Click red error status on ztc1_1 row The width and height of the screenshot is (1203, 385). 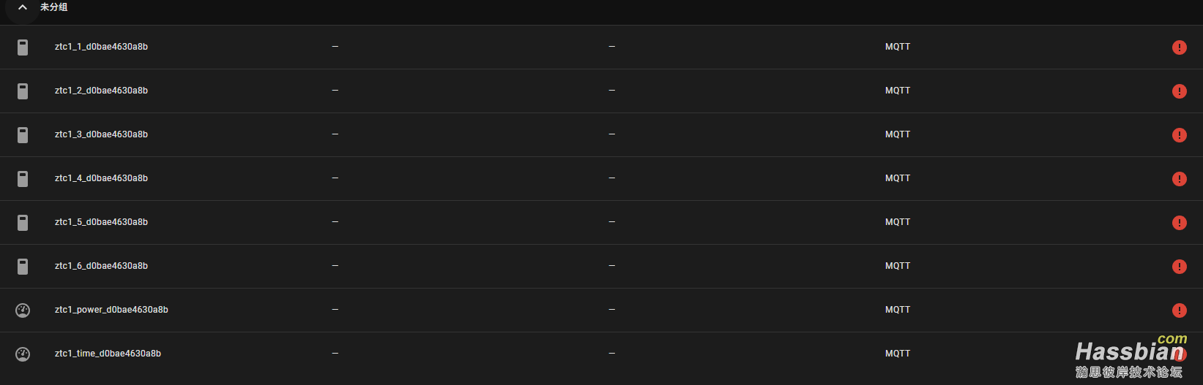[x=1179, y=47]
